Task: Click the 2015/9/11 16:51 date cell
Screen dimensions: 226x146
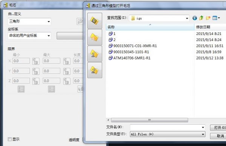Action: pyautogui.click(x=210, y=46)
